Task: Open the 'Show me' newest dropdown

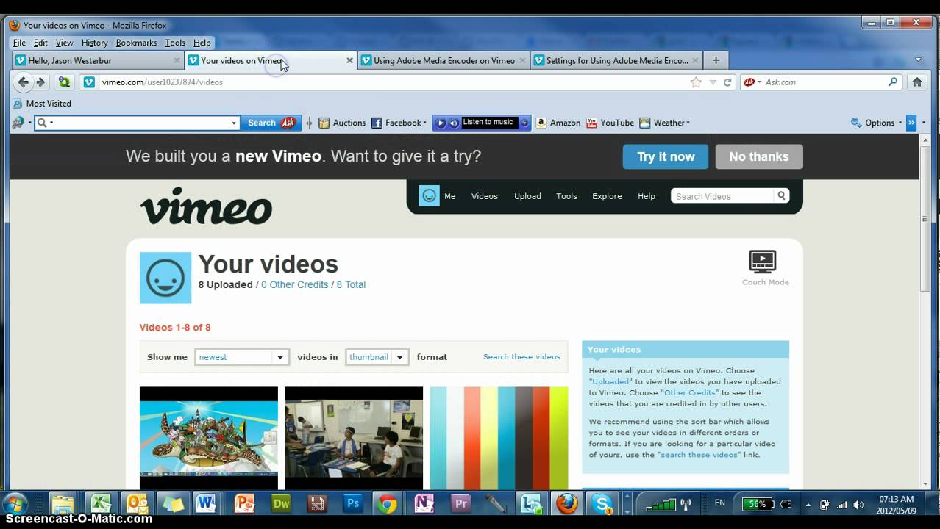Action: pos(241,357)
